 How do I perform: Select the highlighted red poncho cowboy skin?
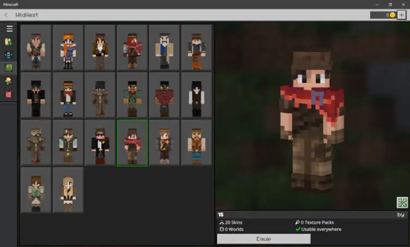[x=132, y=143]
